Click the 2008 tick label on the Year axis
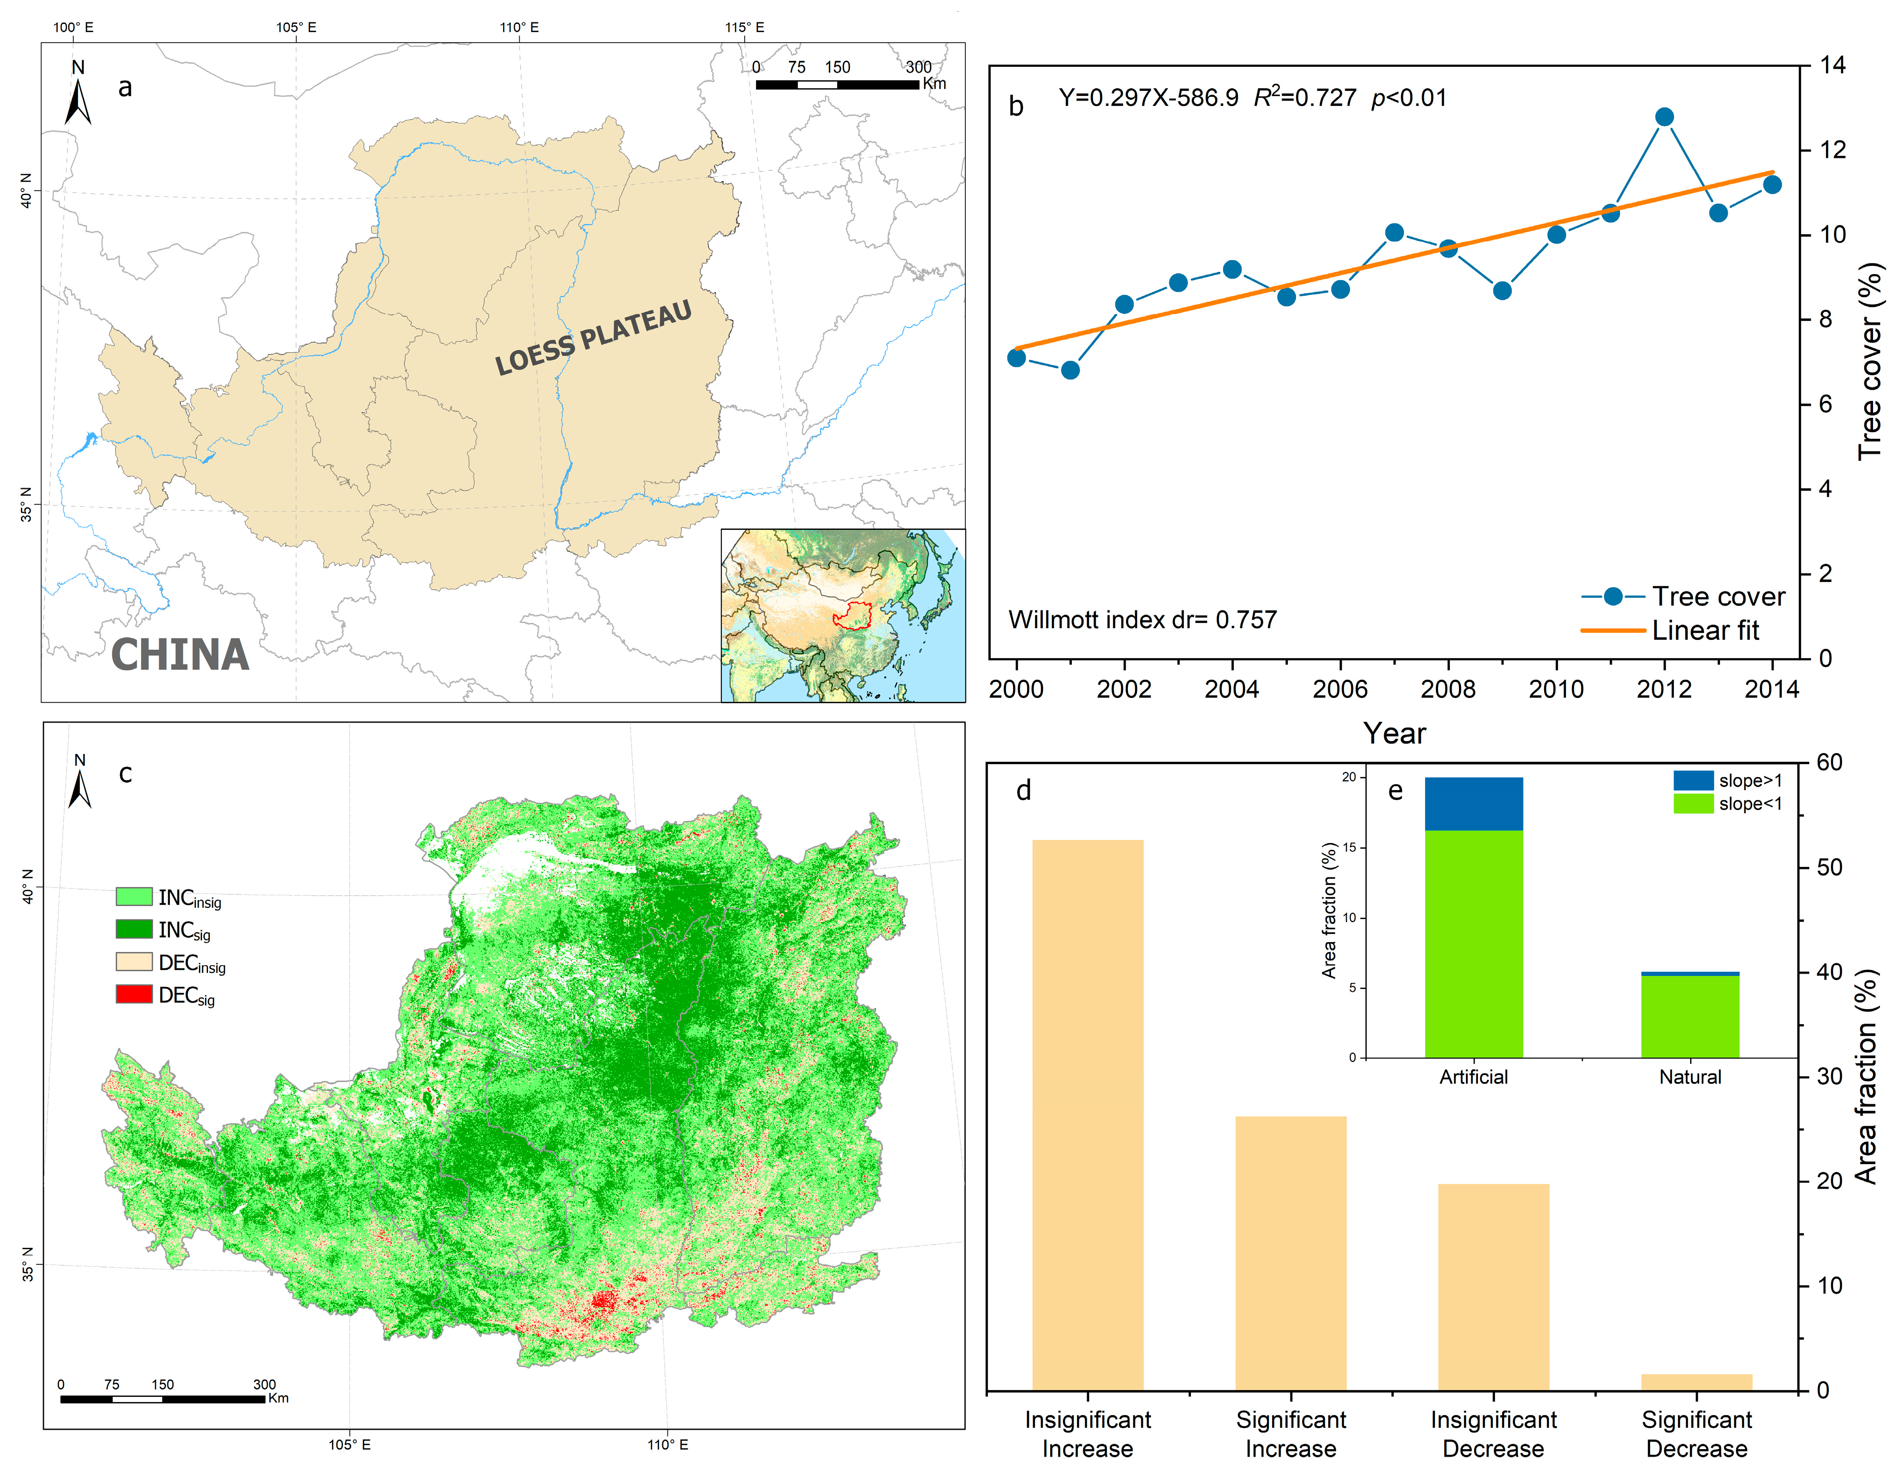 tap(1448, 689)
